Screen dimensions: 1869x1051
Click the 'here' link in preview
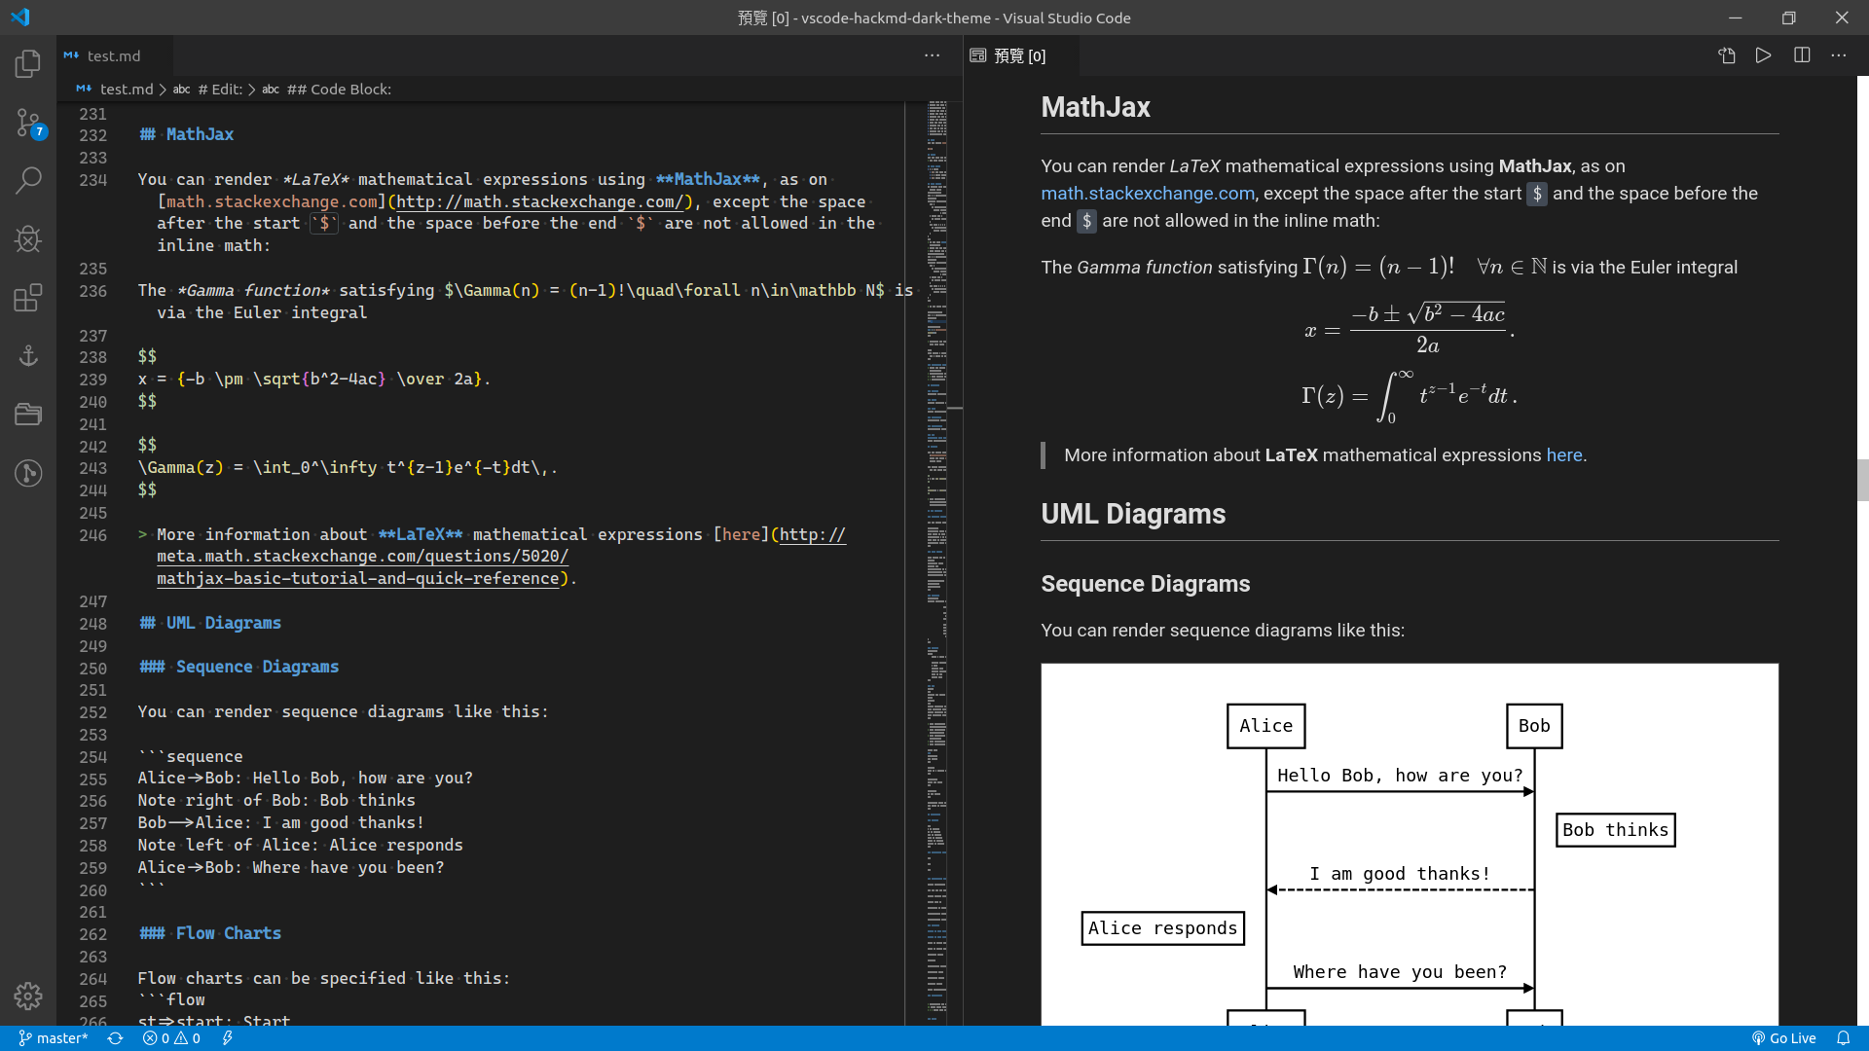1563,455
